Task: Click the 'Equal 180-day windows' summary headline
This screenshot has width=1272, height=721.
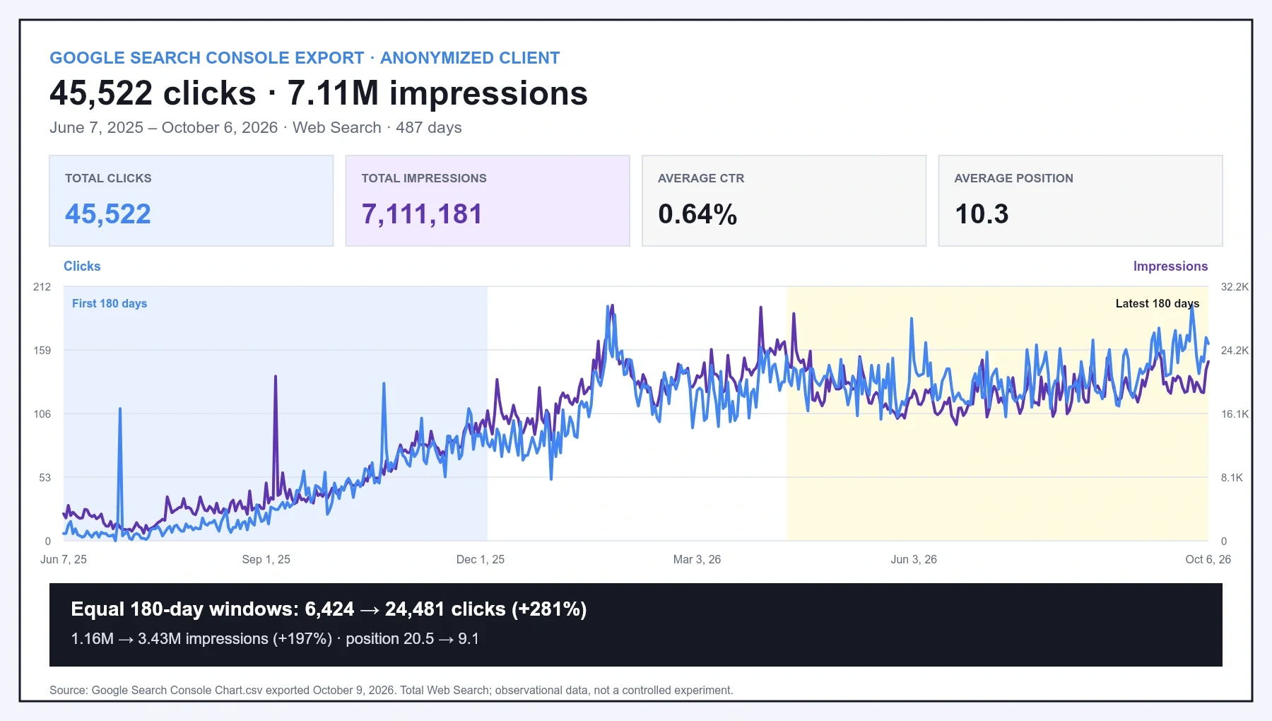Action: 329,609
